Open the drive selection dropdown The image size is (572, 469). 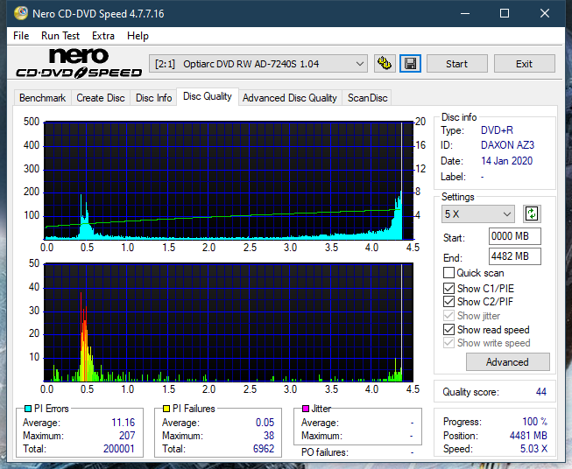tap(259, 64)
